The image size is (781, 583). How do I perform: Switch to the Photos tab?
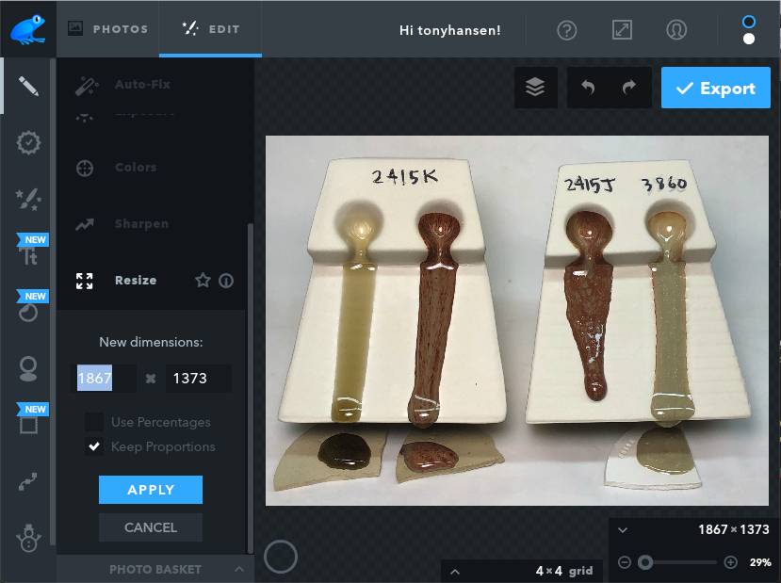click(x=108, y=29)
